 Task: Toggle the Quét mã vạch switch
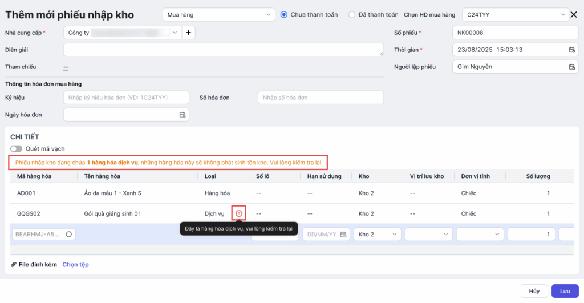(x=16, y=149)
